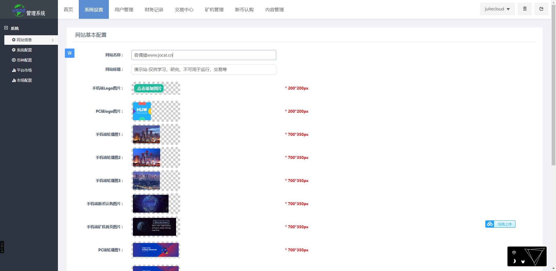Select the 手机端轮播图2 thumbnail image

(x=146, y=157)
